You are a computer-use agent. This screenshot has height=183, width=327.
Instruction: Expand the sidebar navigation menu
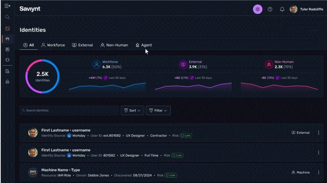tap(7, 6)
